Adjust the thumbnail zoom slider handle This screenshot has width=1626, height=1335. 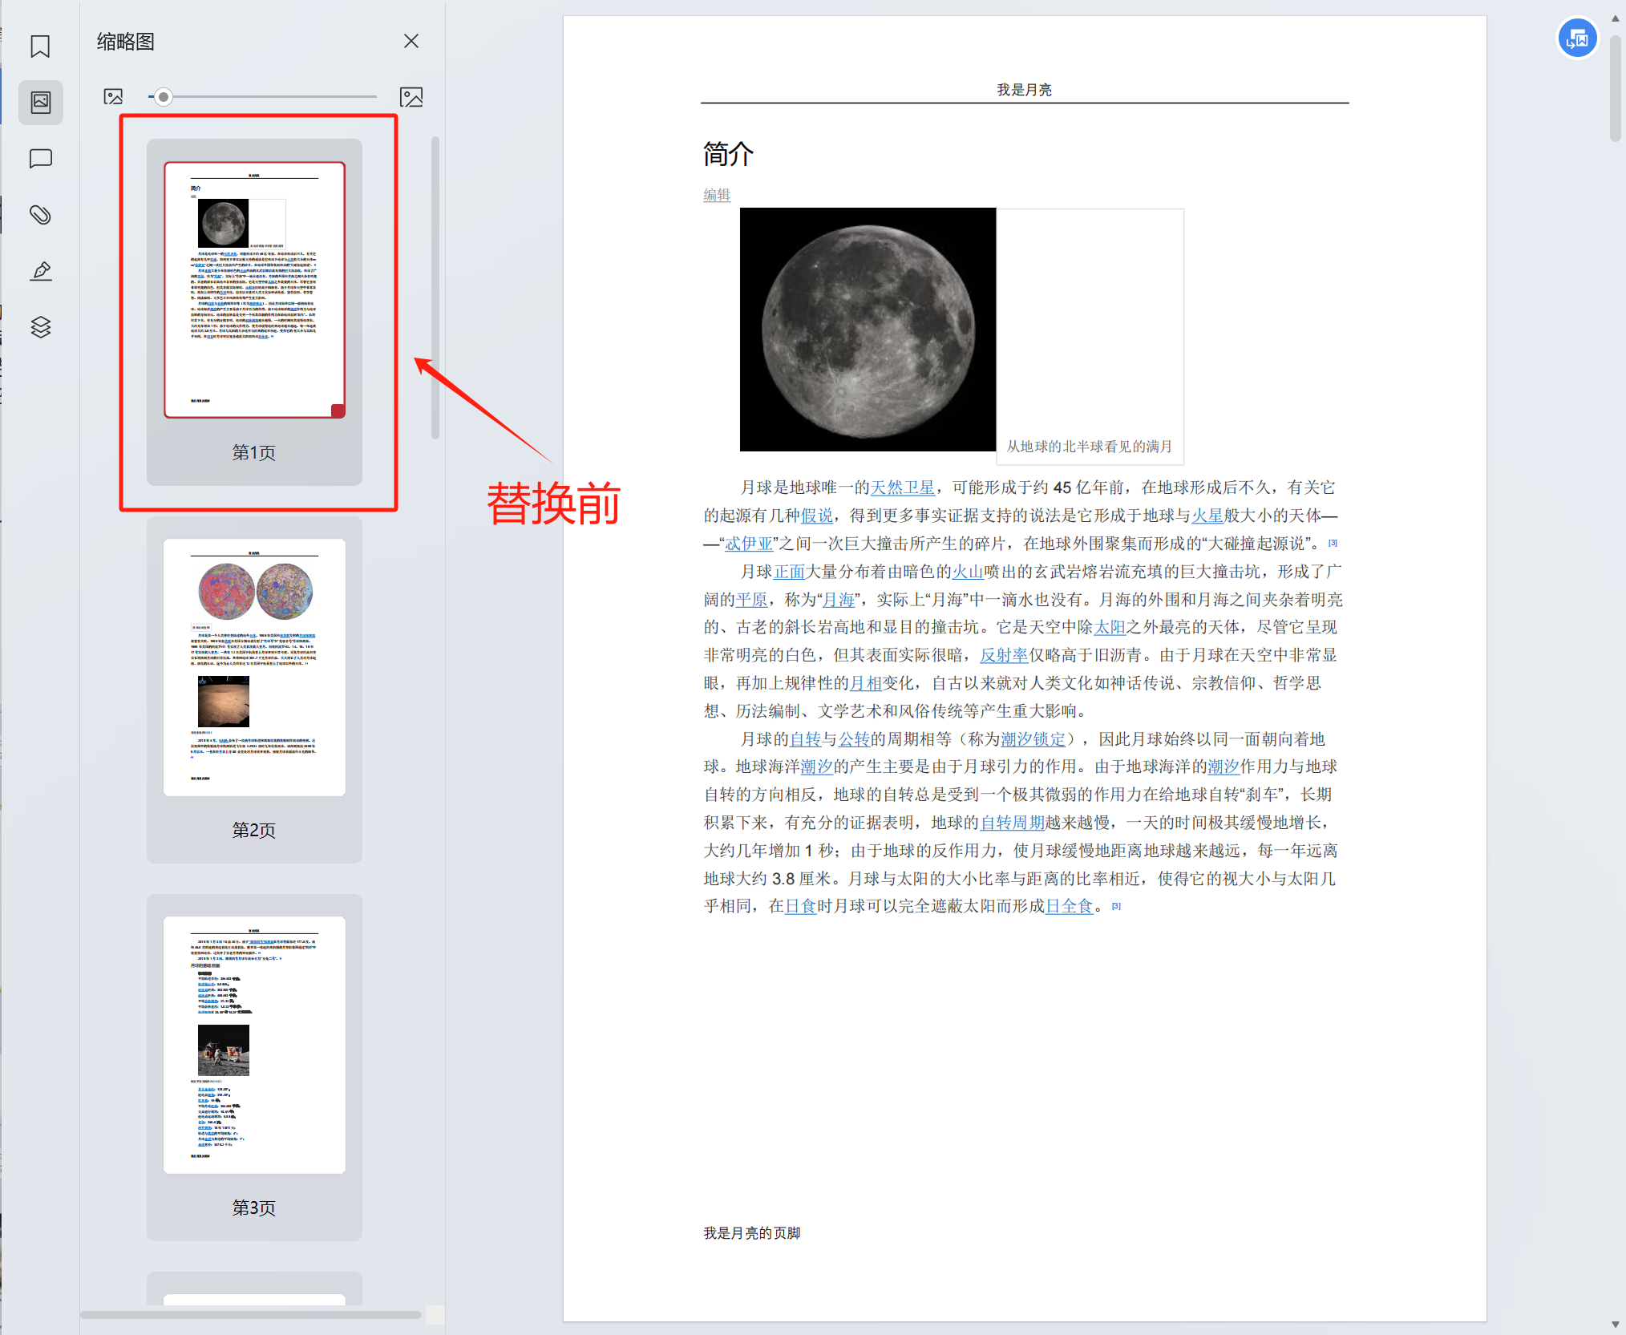[164, 96]
